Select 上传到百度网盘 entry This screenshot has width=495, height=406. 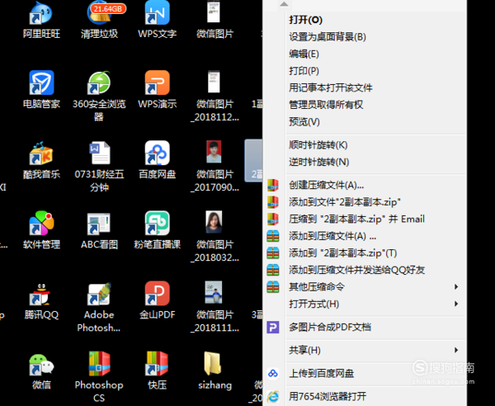point(365,374)
